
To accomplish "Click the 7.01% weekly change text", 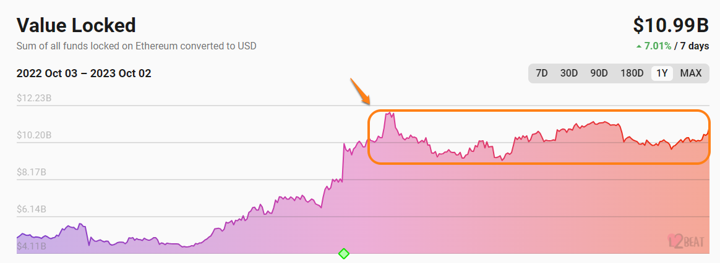I will click(657, 46).
